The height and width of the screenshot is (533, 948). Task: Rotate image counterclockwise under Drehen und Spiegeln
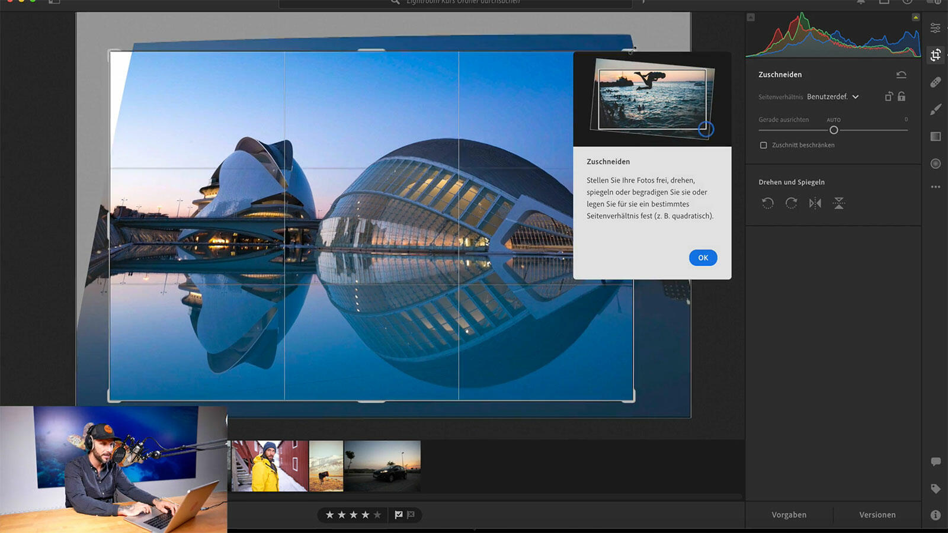coord(767,203)
